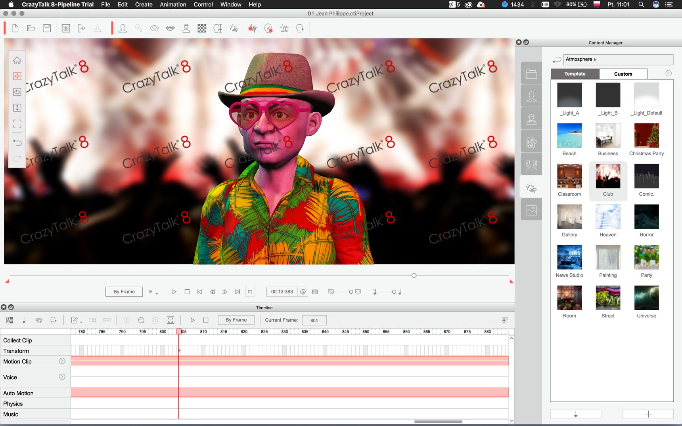Click the head sizing tool icon
Image resolution: width=682 pixels, height=426 pixels.
[x=217, y=28]
